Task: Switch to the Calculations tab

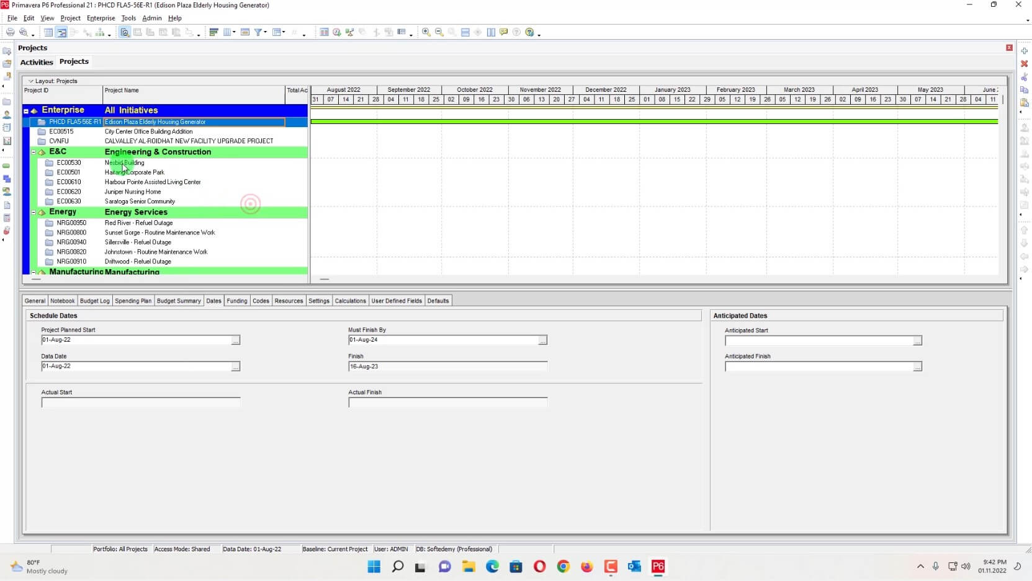Action: pos(351,301)
